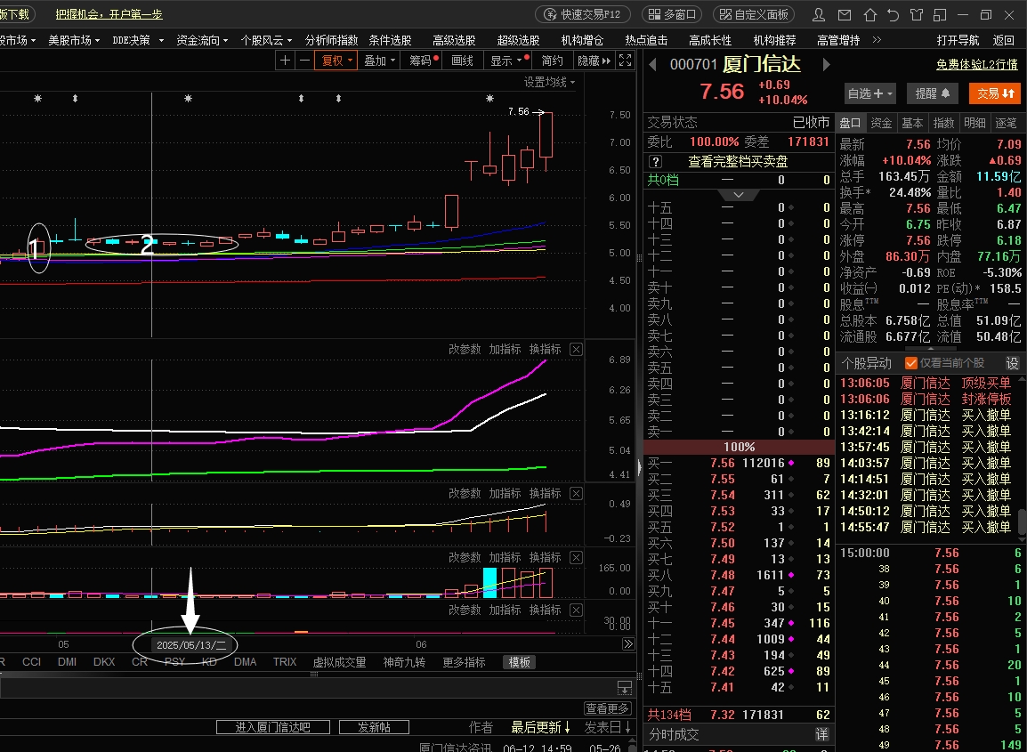Zoom out chart with minus icon
This screenshot has width=1027, height=752.
point(304,61)
